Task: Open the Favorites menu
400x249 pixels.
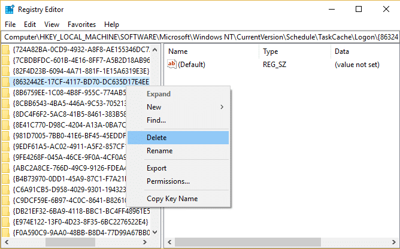Action: pos(81,25)
